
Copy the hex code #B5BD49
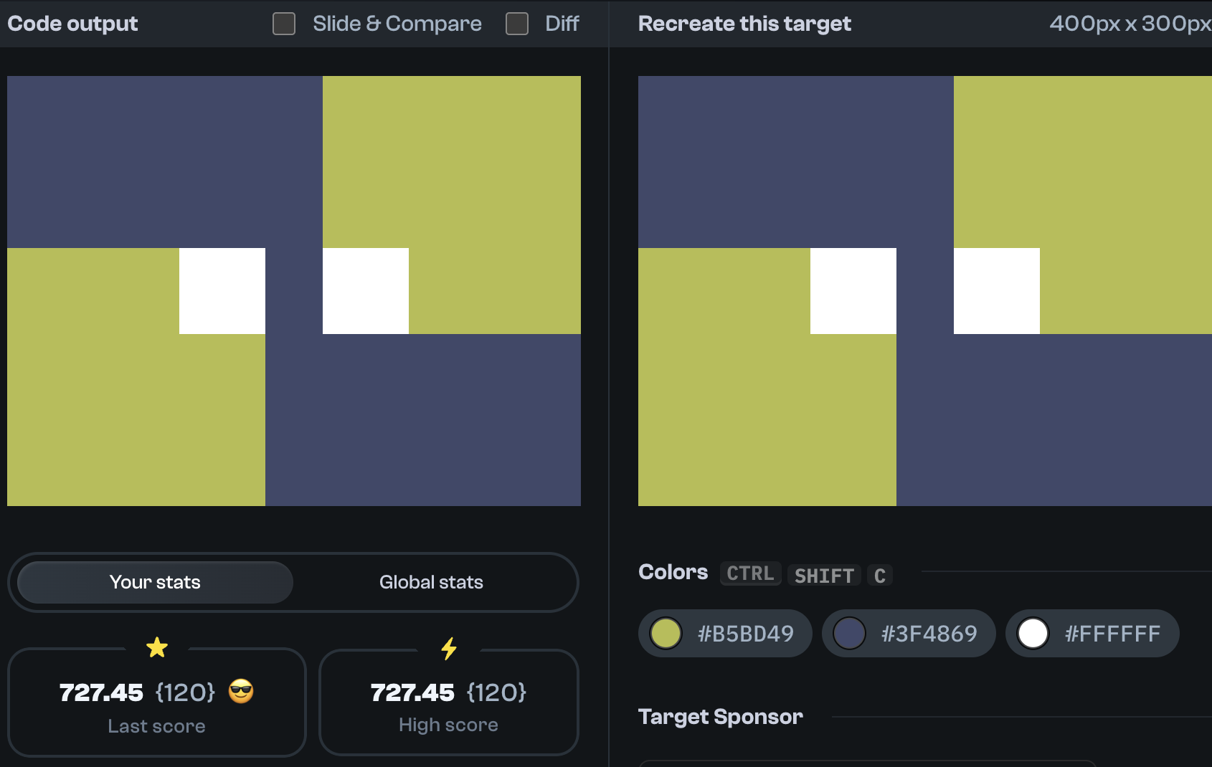(x=744, y=633)
